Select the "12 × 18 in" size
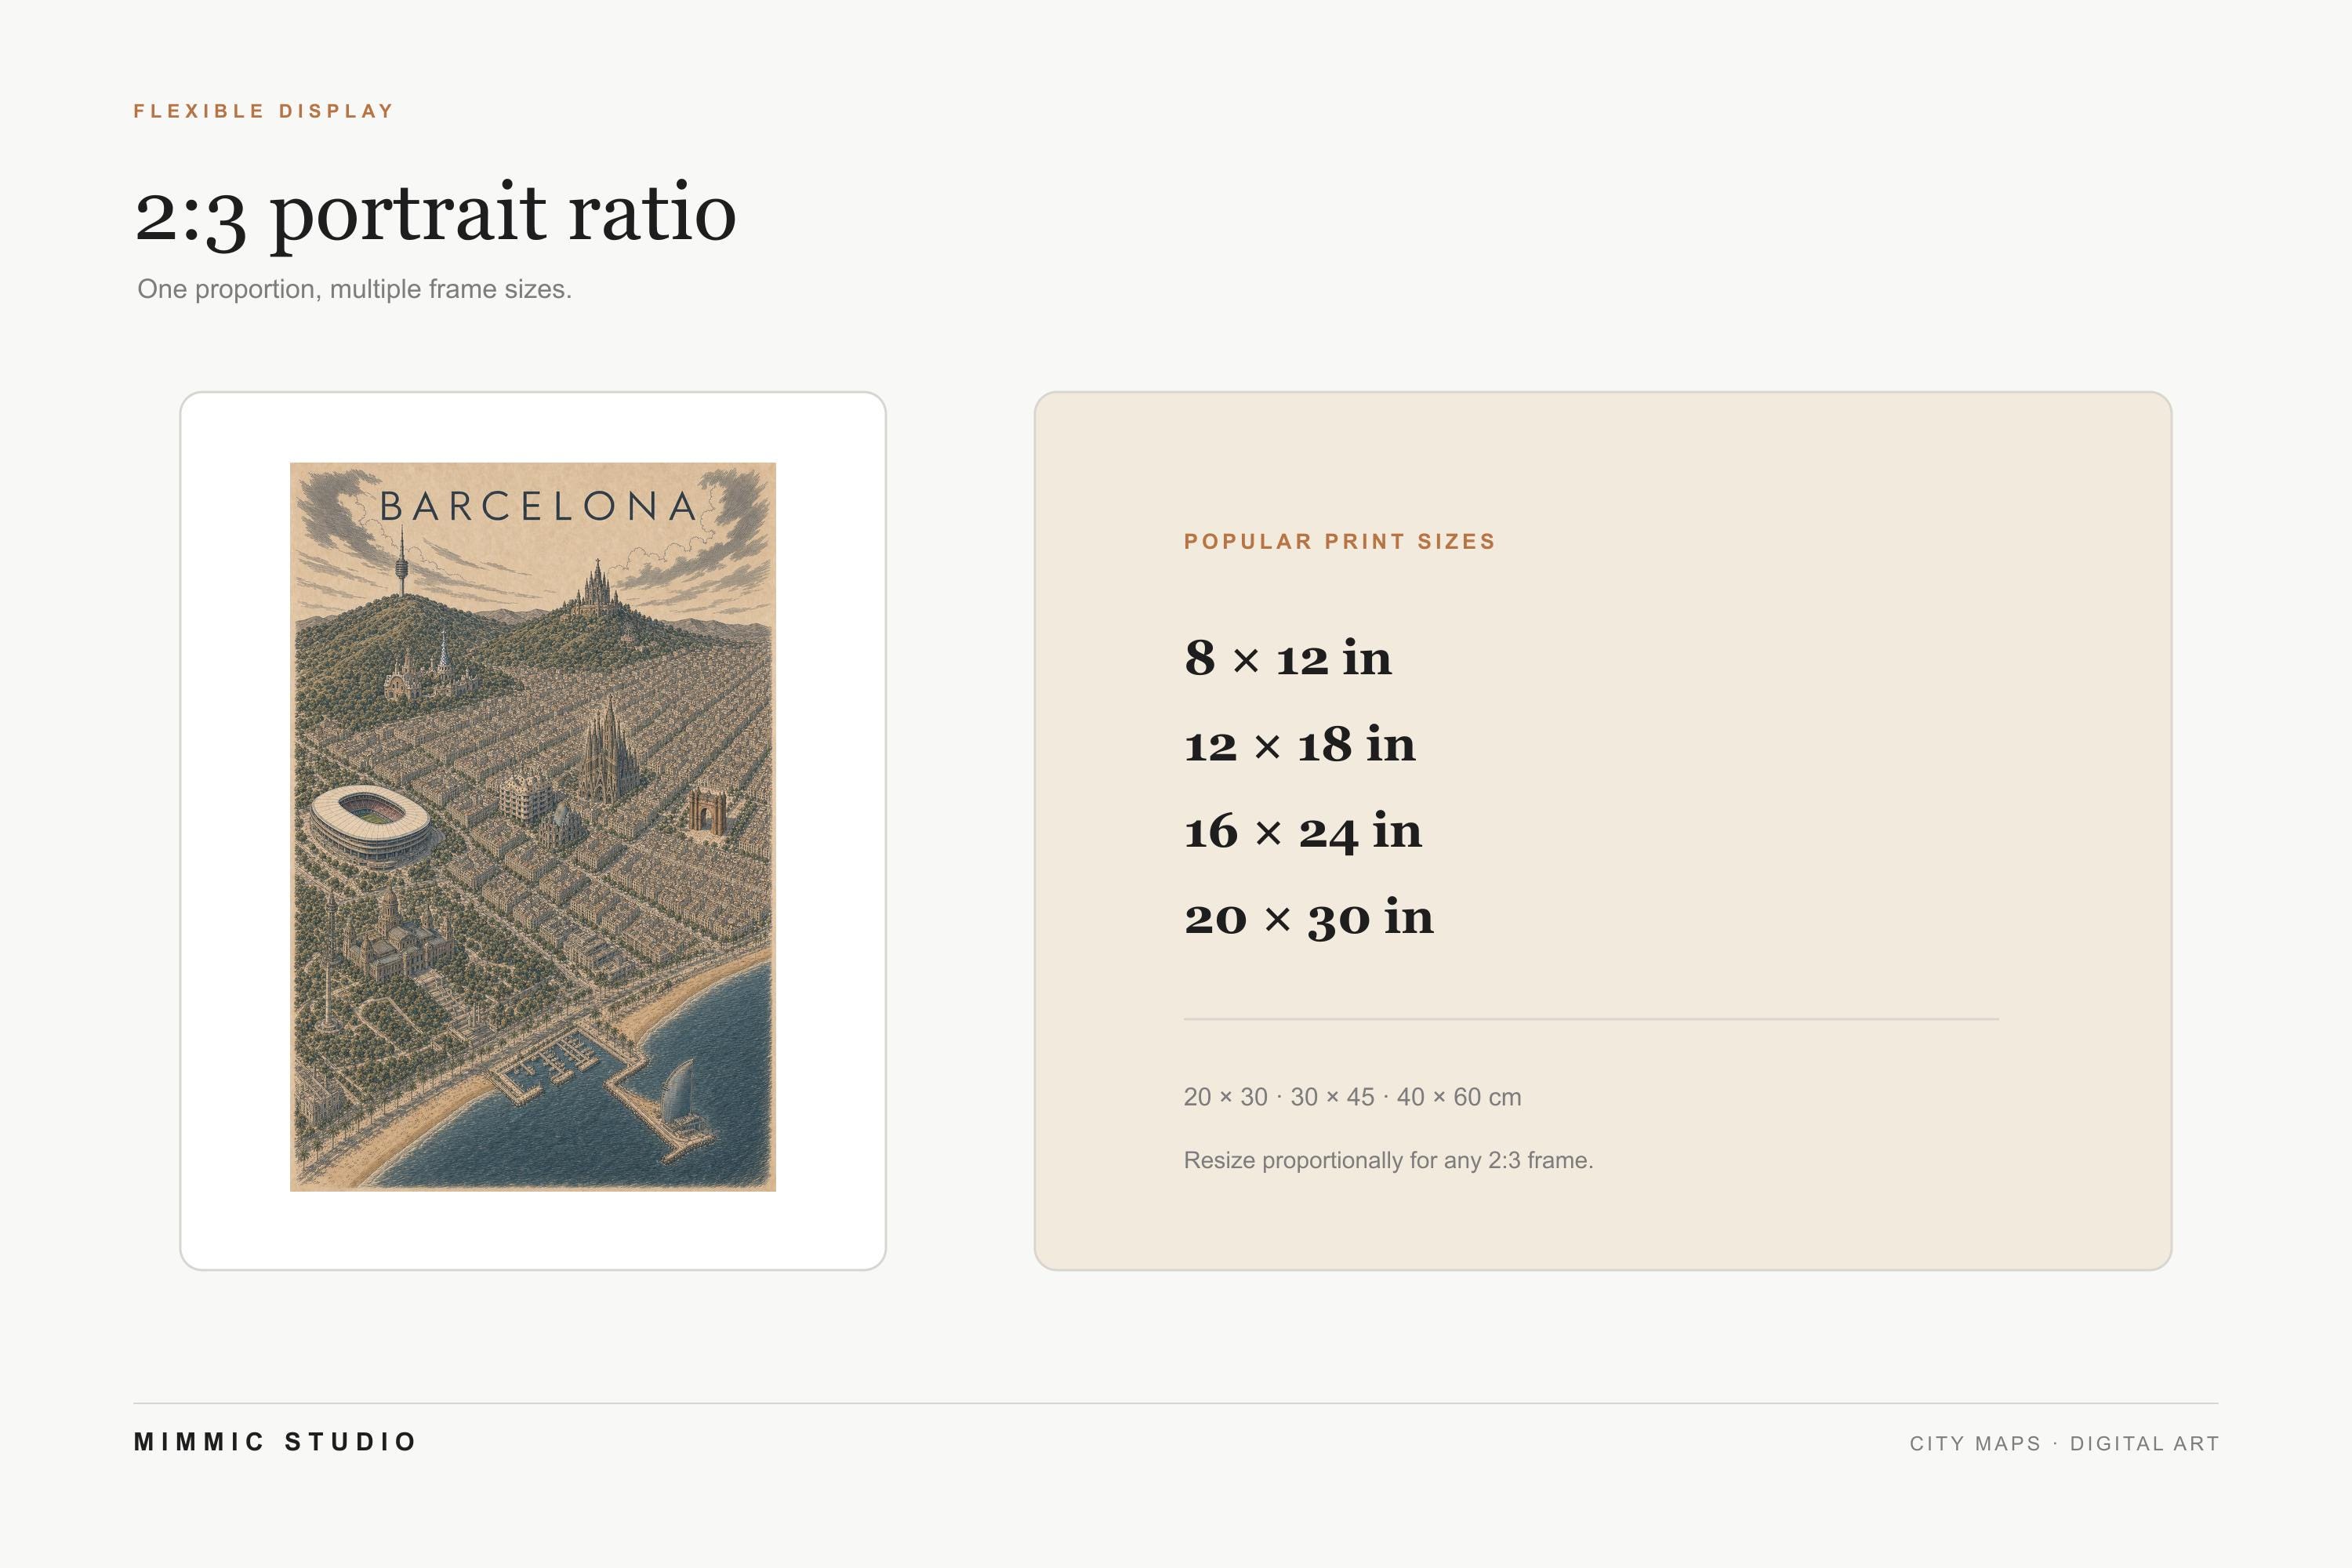Screen dimensions: 2352x1568 (x=1300, y=745)
